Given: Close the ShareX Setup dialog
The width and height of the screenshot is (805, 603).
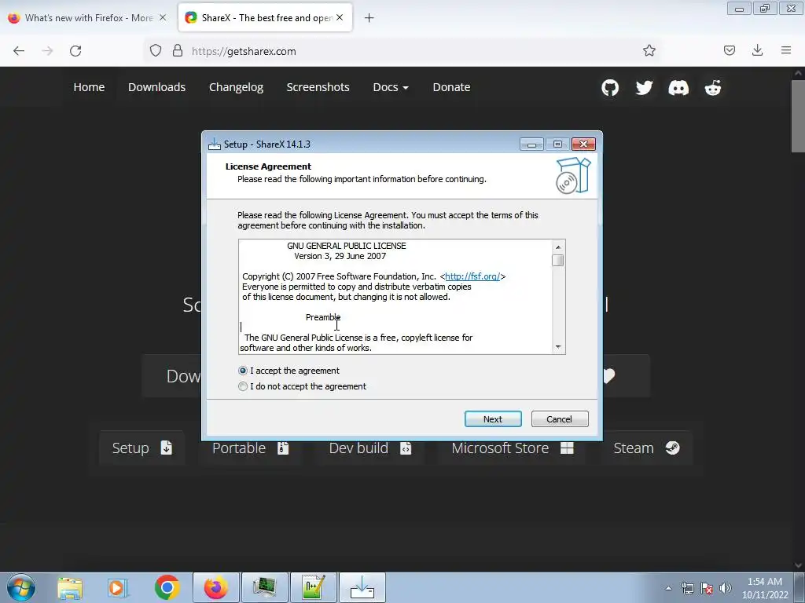Looking at the screenshot, I should pos(584,144).
